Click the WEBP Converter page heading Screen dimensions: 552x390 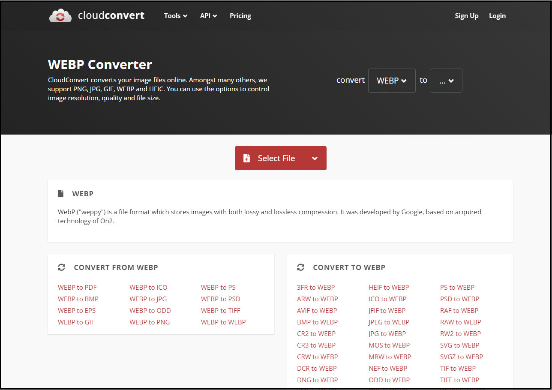point(100,65)
